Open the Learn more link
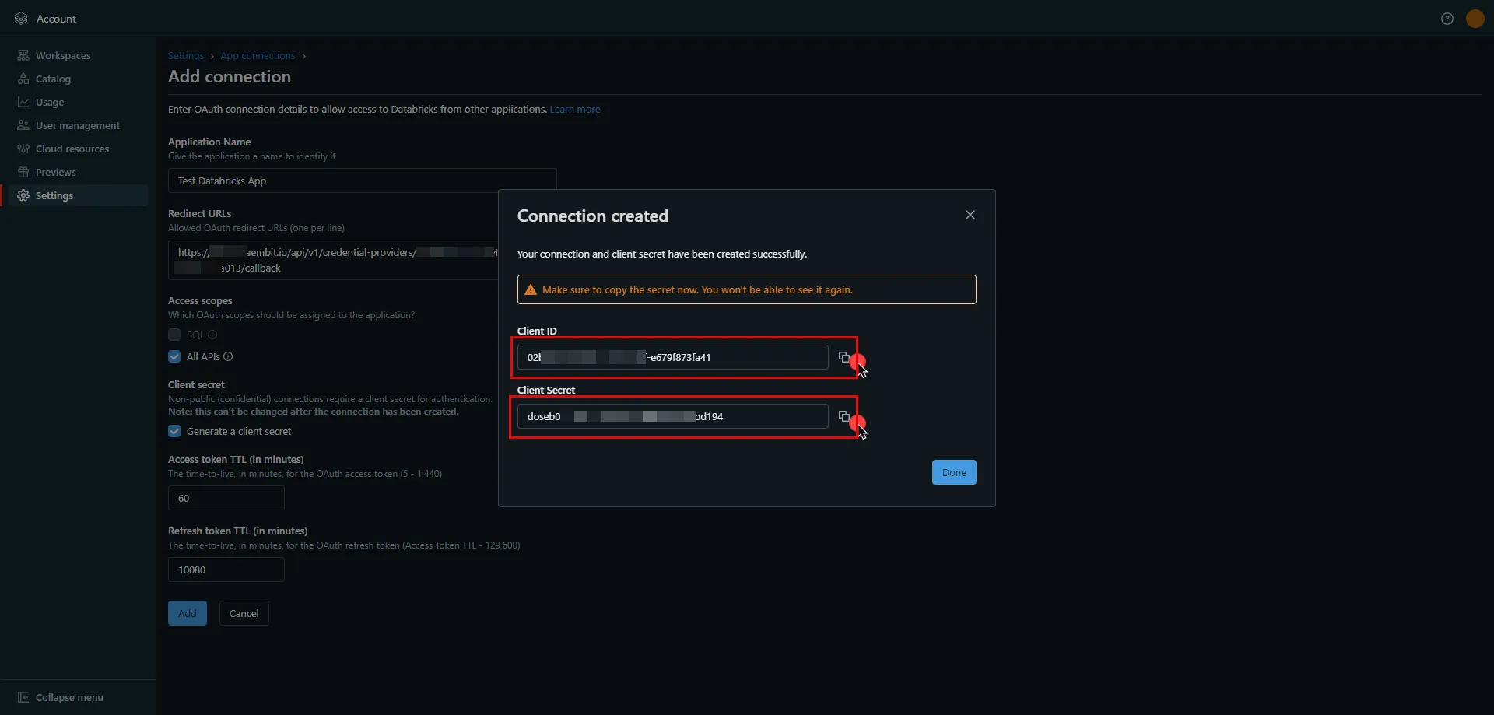The width and height of the screenshot is (1494, 715). tap(575, 109)
